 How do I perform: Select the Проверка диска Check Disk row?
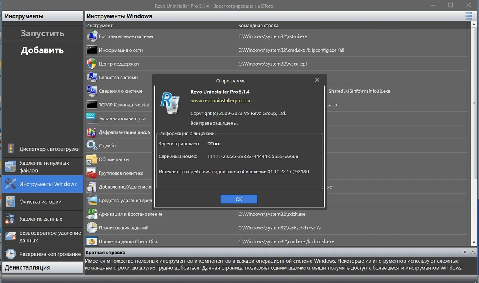coord(276,241)
